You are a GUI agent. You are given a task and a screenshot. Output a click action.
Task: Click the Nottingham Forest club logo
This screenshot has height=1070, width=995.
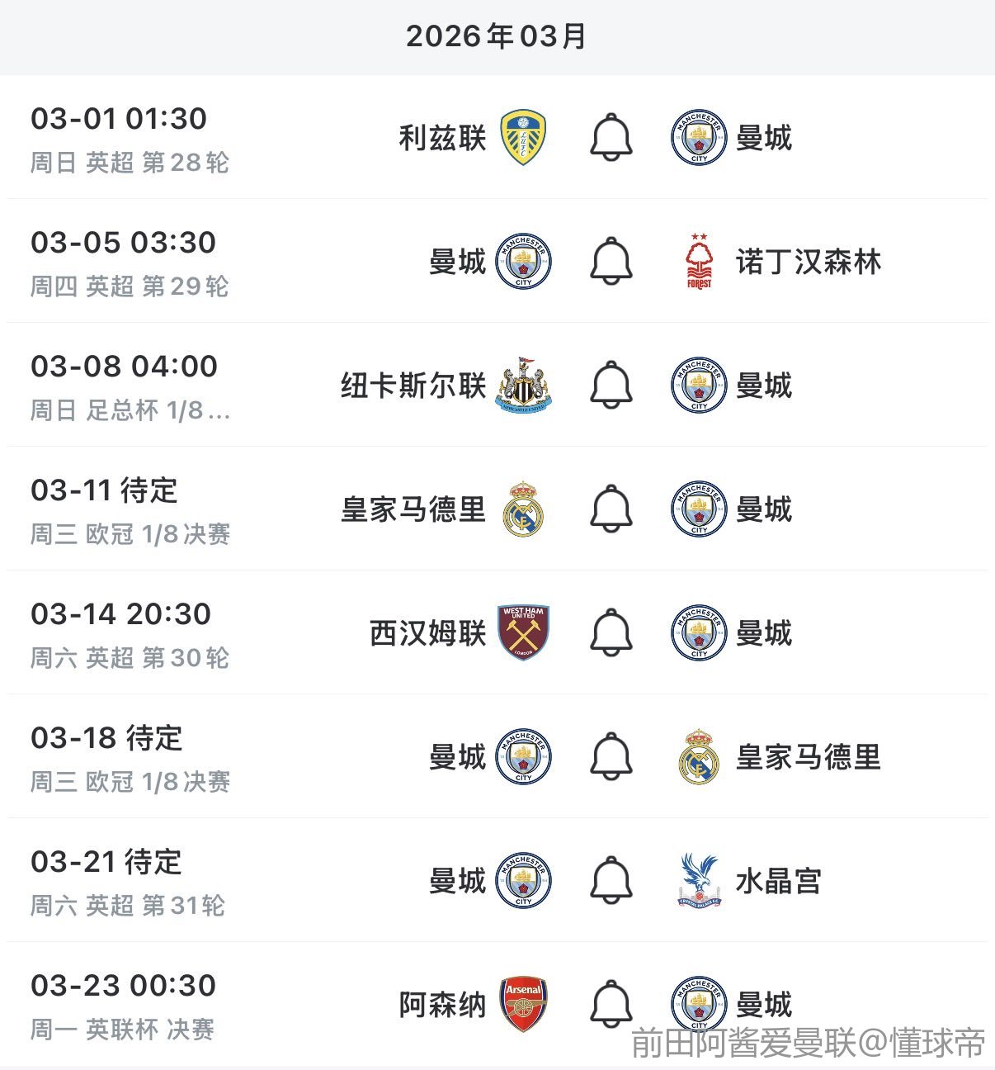pos(699,262)
